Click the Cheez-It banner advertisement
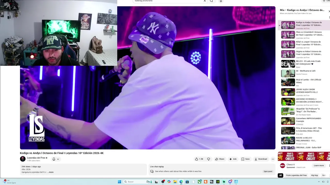The width and height of the screenshot is (330, 185). pos(304,156)
